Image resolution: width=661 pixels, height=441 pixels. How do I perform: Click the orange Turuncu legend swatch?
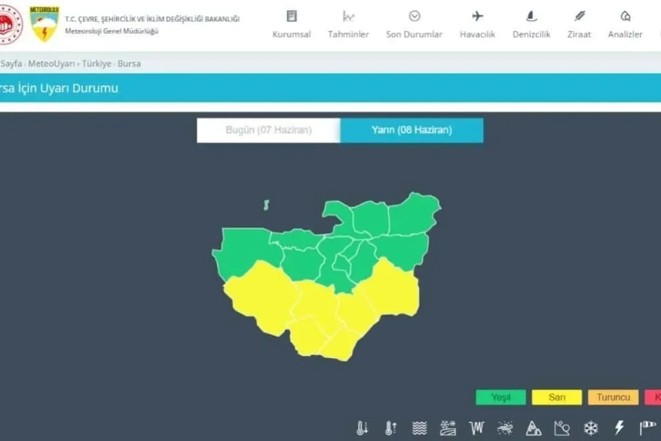coord(613,397)
